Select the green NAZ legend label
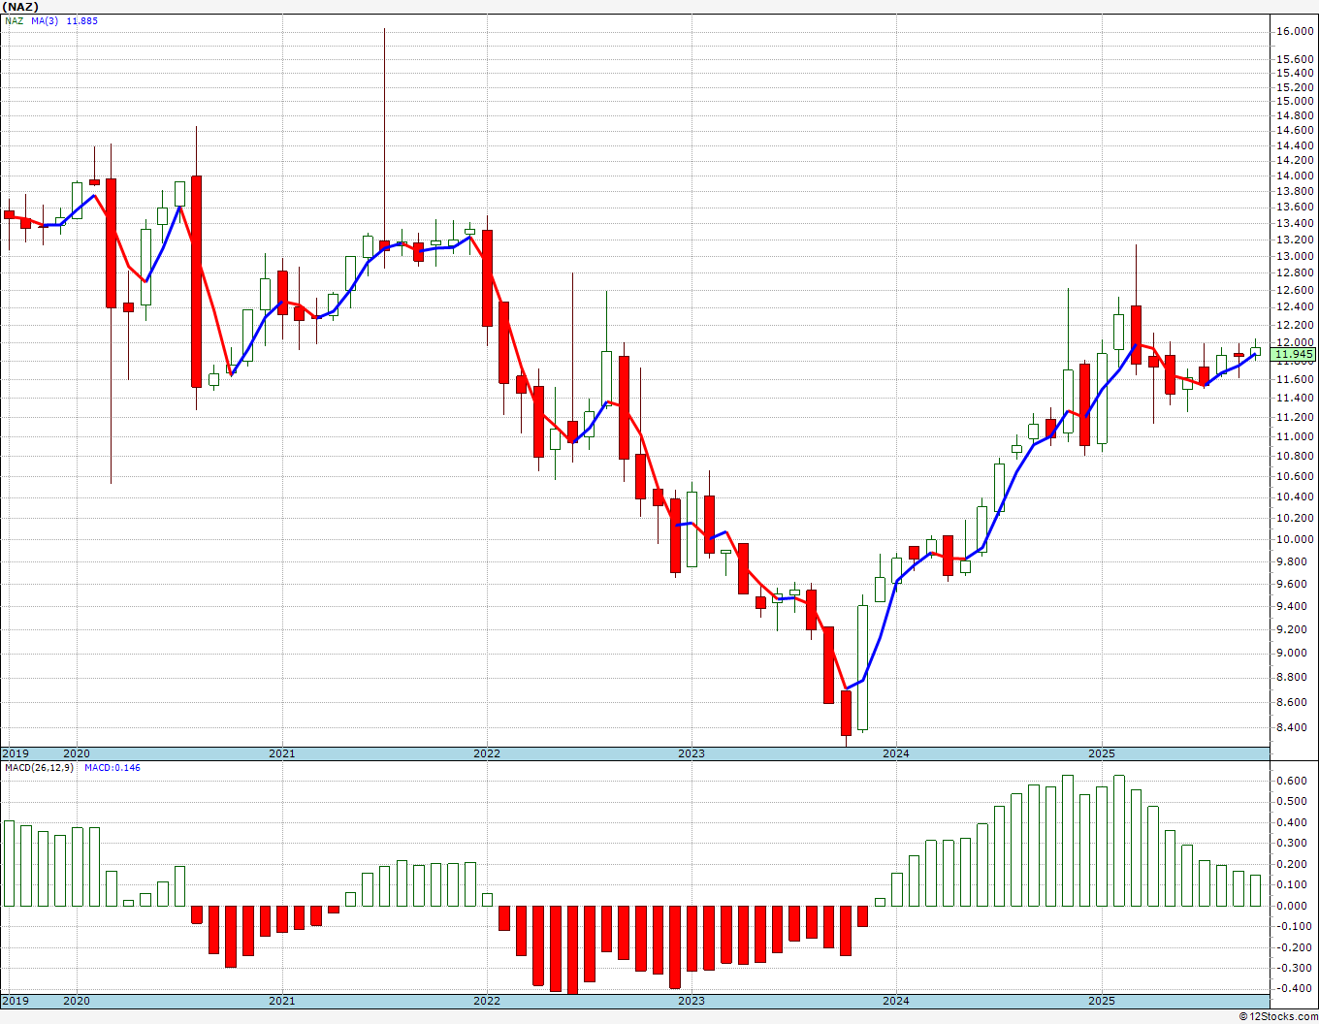This screenshot has height=1024, width=1319. tap(14, 20)
